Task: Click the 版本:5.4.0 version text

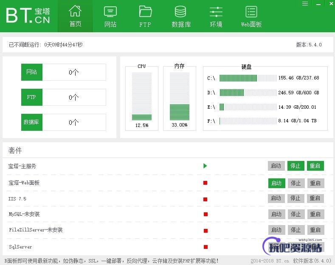Action: [x=309, y=45]
